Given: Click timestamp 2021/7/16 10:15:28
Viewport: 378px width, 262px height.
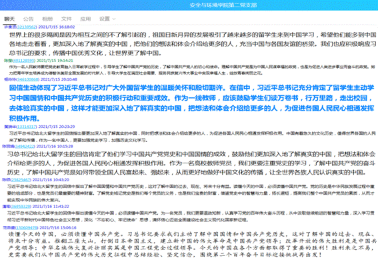Looking at the screenshot, I should point(55,146).
